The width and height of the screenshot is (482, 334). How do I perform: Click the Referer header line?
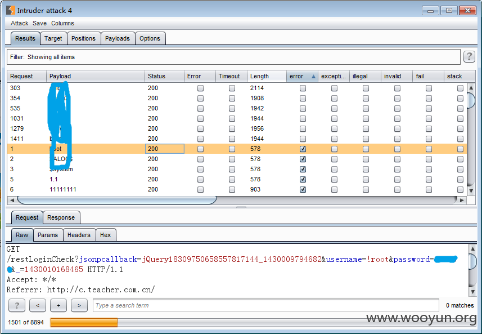click(81, 290)
